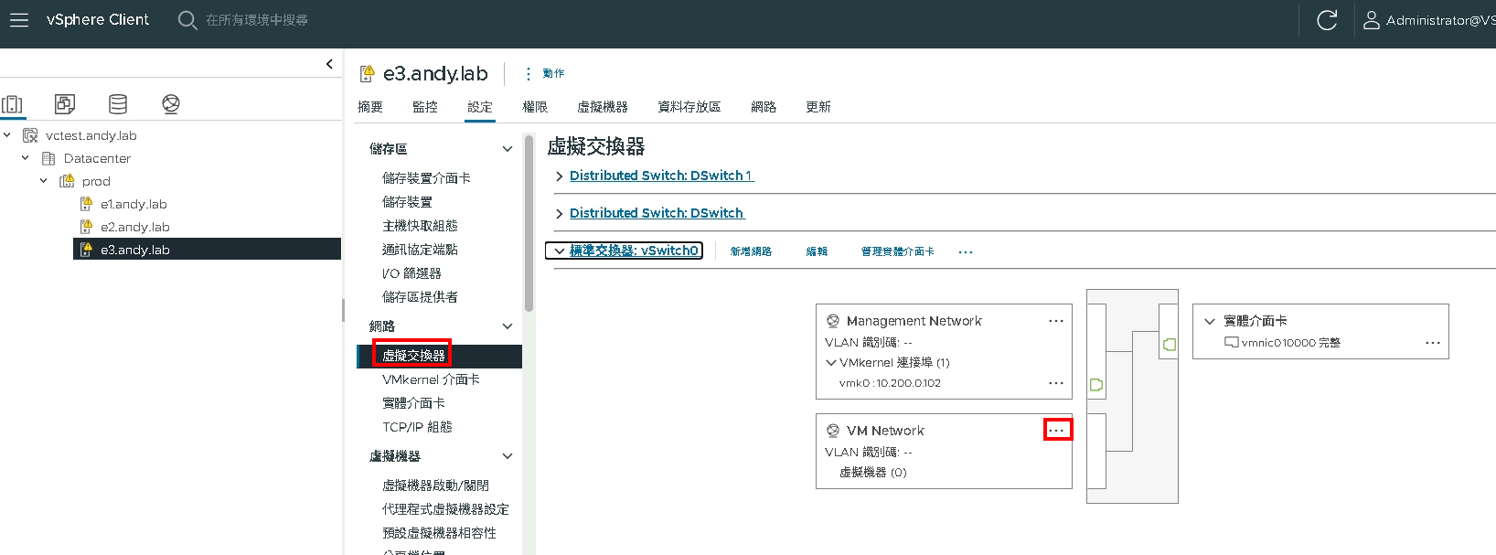
Task: Collapse the Datacenter tree node
Action: (x=26, y=157)
